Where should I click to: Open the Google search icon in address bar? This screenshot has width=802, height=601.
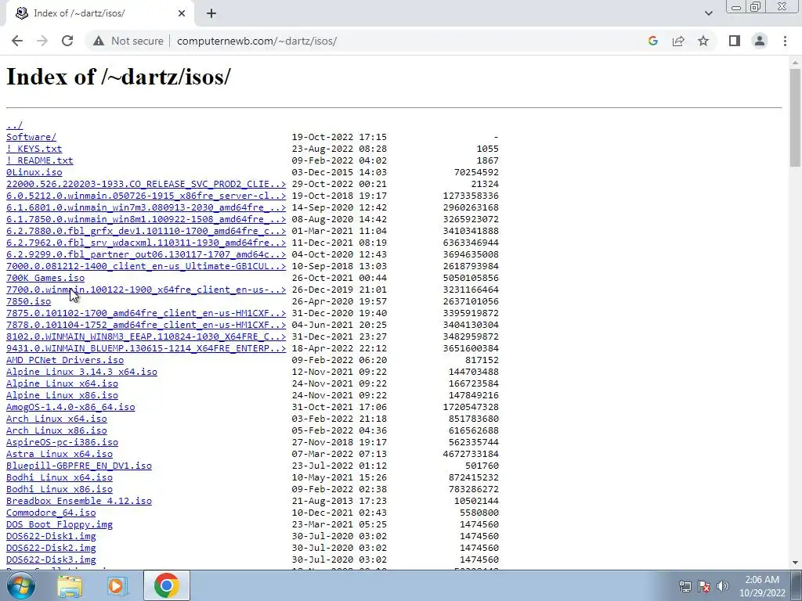coord(652,41)
